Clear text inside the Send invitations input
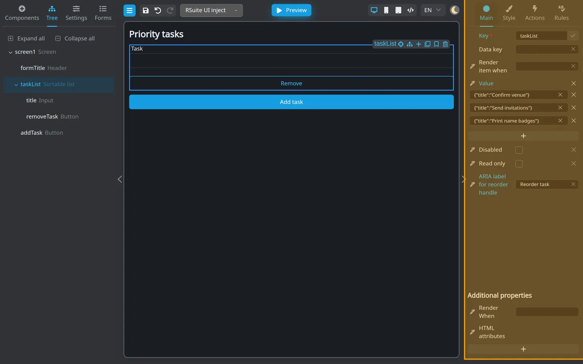The image size is (583, 364). coord(560,108)
